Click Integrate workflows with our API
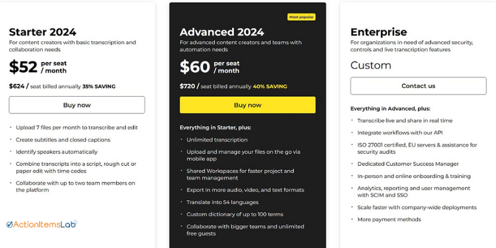 coord(400,133)
